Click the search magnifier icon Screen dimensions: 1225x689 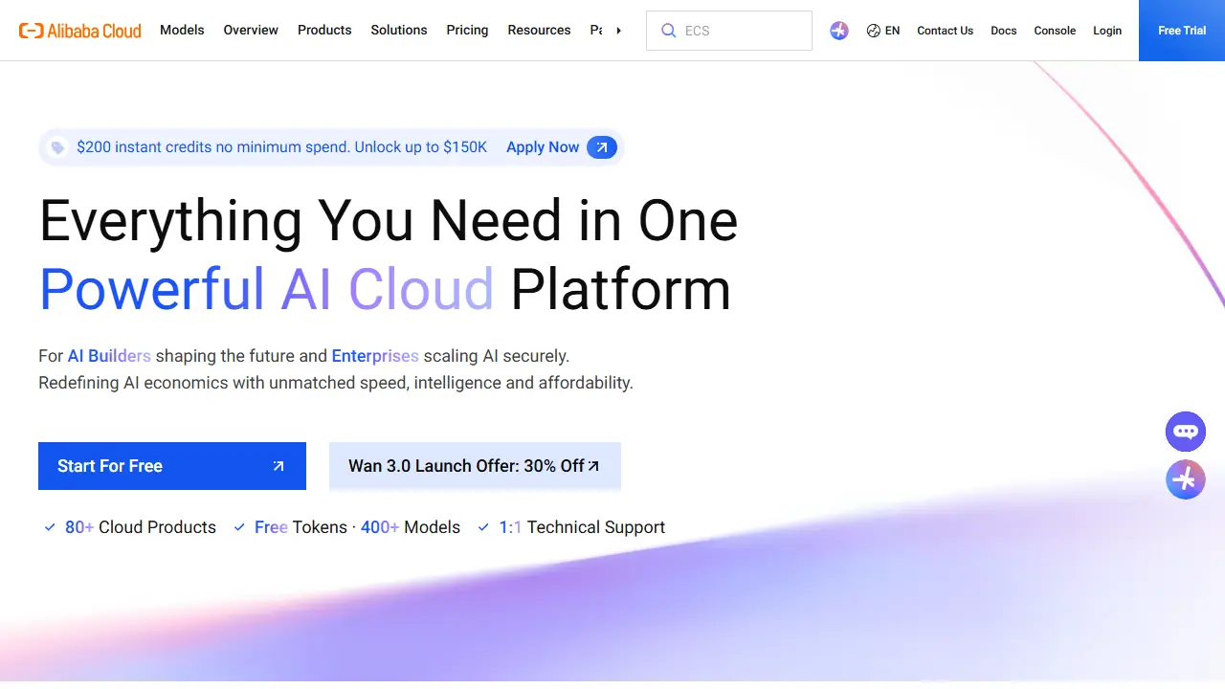[x=668, y=31]
